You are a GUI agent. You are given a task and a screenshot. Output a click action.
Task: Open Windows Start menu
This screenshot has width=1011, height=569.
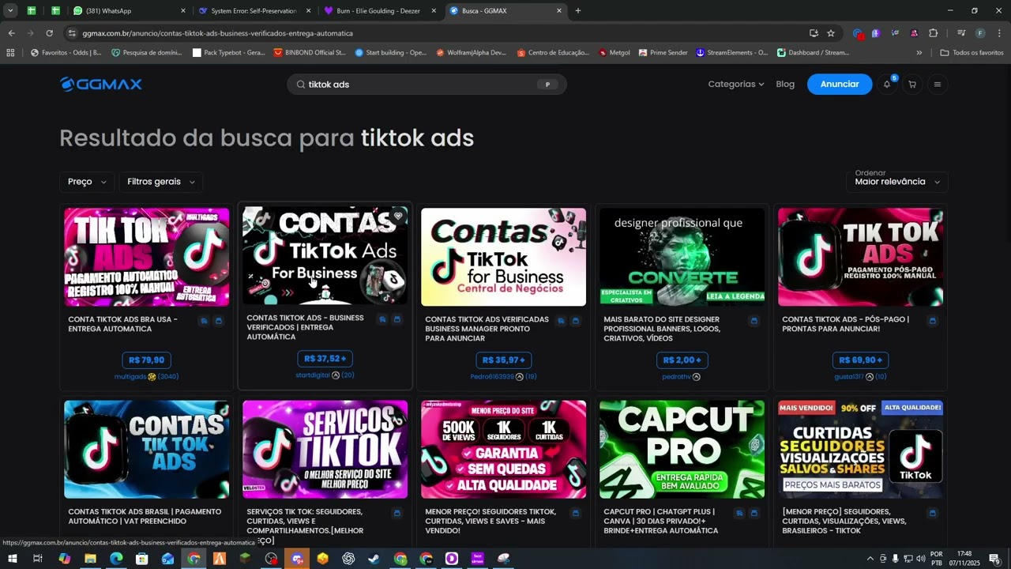tap(12, 559)
